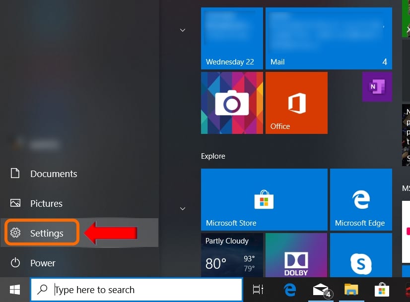This screenshot has width=410, height=302.
Task: Open the Microsoft Store tile
Action: tap(264, 199)
